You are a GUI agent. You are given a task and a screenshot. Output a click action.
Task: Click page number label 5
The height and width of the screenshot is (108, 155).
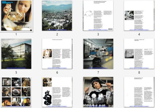pos(16,72)
